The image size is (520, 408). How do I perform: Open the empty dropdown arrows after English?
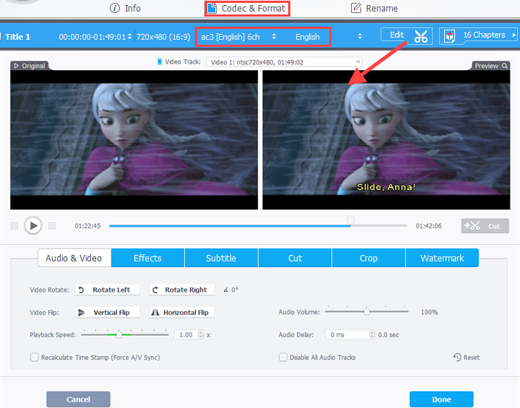(x=360, y=37)
